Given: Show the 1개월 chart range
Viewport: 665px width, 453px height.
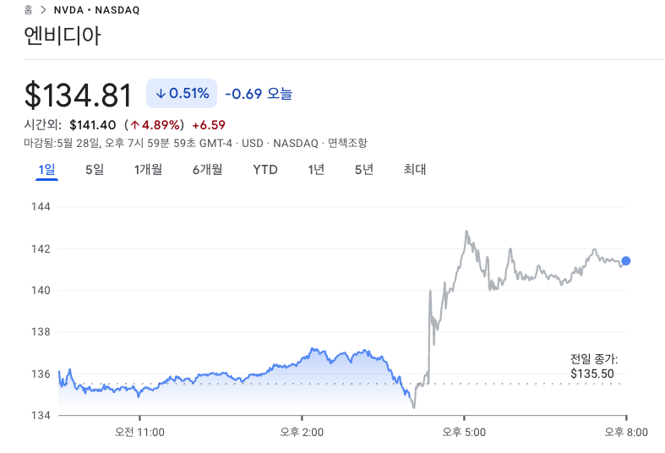Looking at the screenshot, I should coord(148,169).
